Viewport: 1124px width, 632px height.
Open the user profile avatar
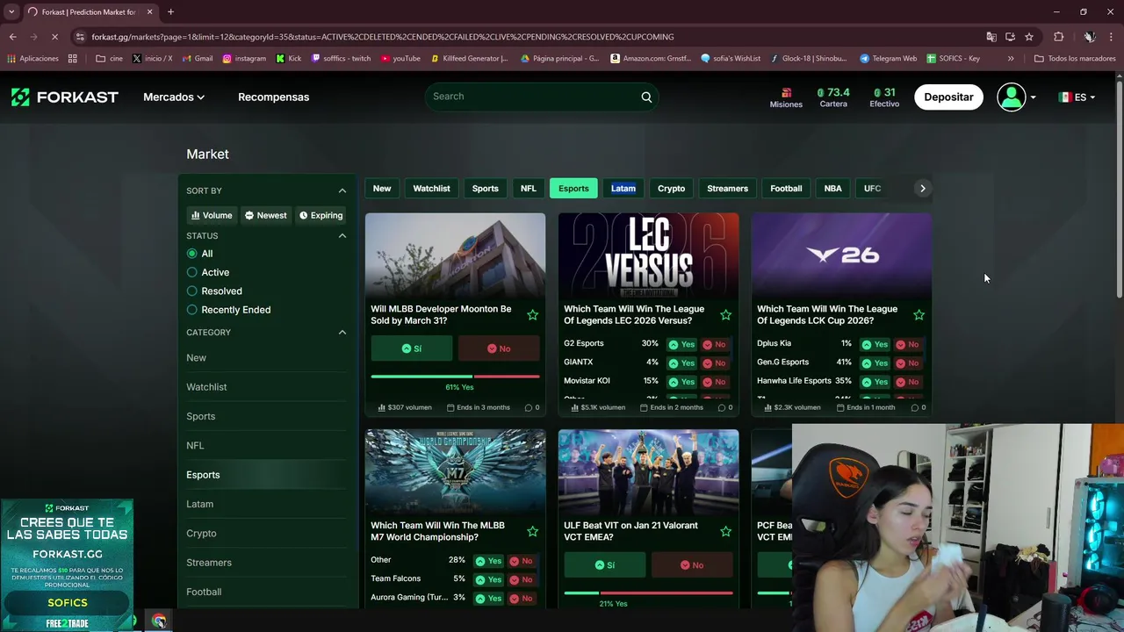tap(1012, 97)
